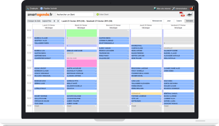Open the SALZARD ZOÉ appointment on Wednesday
Screen dimensions: 219x126
click(x=114, y=58)
